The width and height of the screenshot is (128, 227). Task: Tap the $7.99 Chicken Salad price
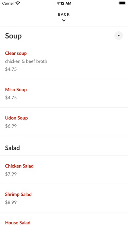pos(11,174)
